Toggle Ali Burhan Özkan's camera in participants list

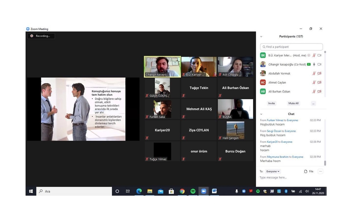point(319,92)
